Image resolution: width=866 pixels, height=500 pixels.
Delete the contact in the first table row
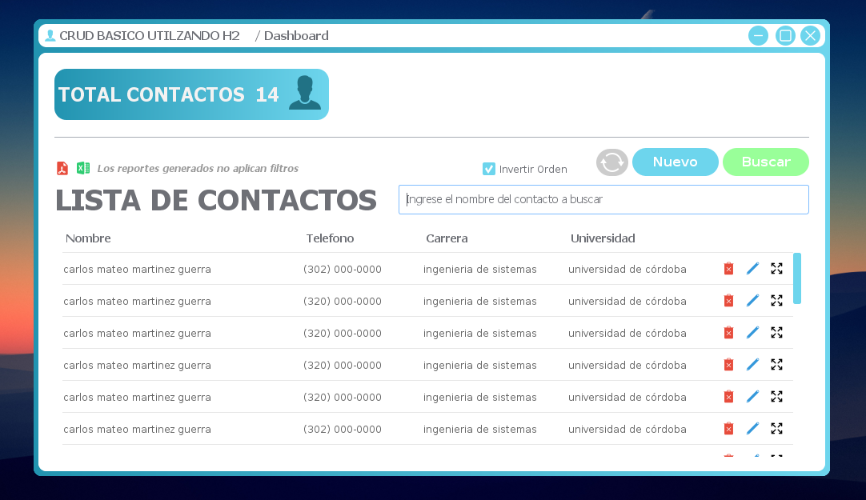pyautogui.click(x=728, y=269)
